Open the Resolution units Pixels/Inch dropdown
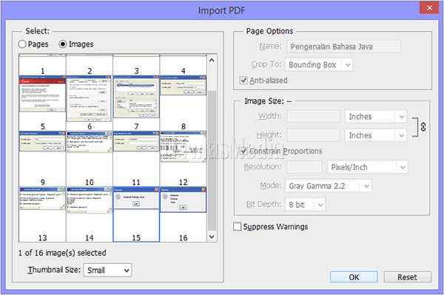 pos(368,167)
